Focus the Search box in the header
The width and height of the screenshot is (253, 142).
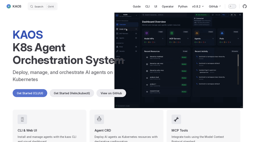pos(43,6)
